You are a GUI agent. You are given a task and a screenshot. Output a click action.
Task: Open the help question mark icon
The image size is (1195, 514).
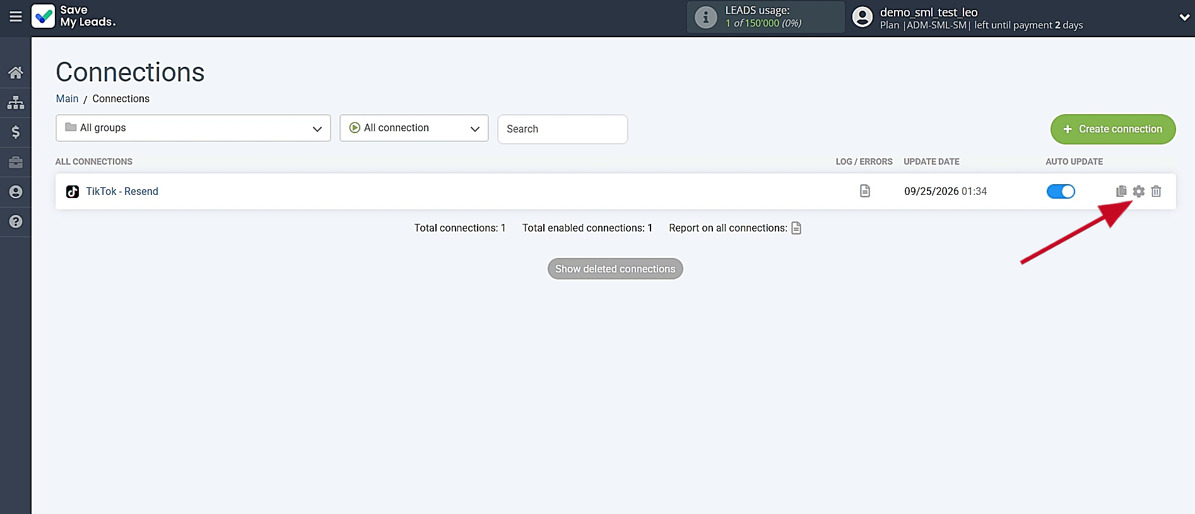[x=16, y=221]
